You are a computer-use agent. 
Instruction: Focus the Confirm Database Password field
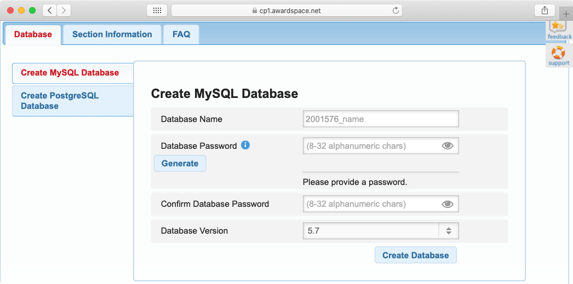tap(370, 204)
